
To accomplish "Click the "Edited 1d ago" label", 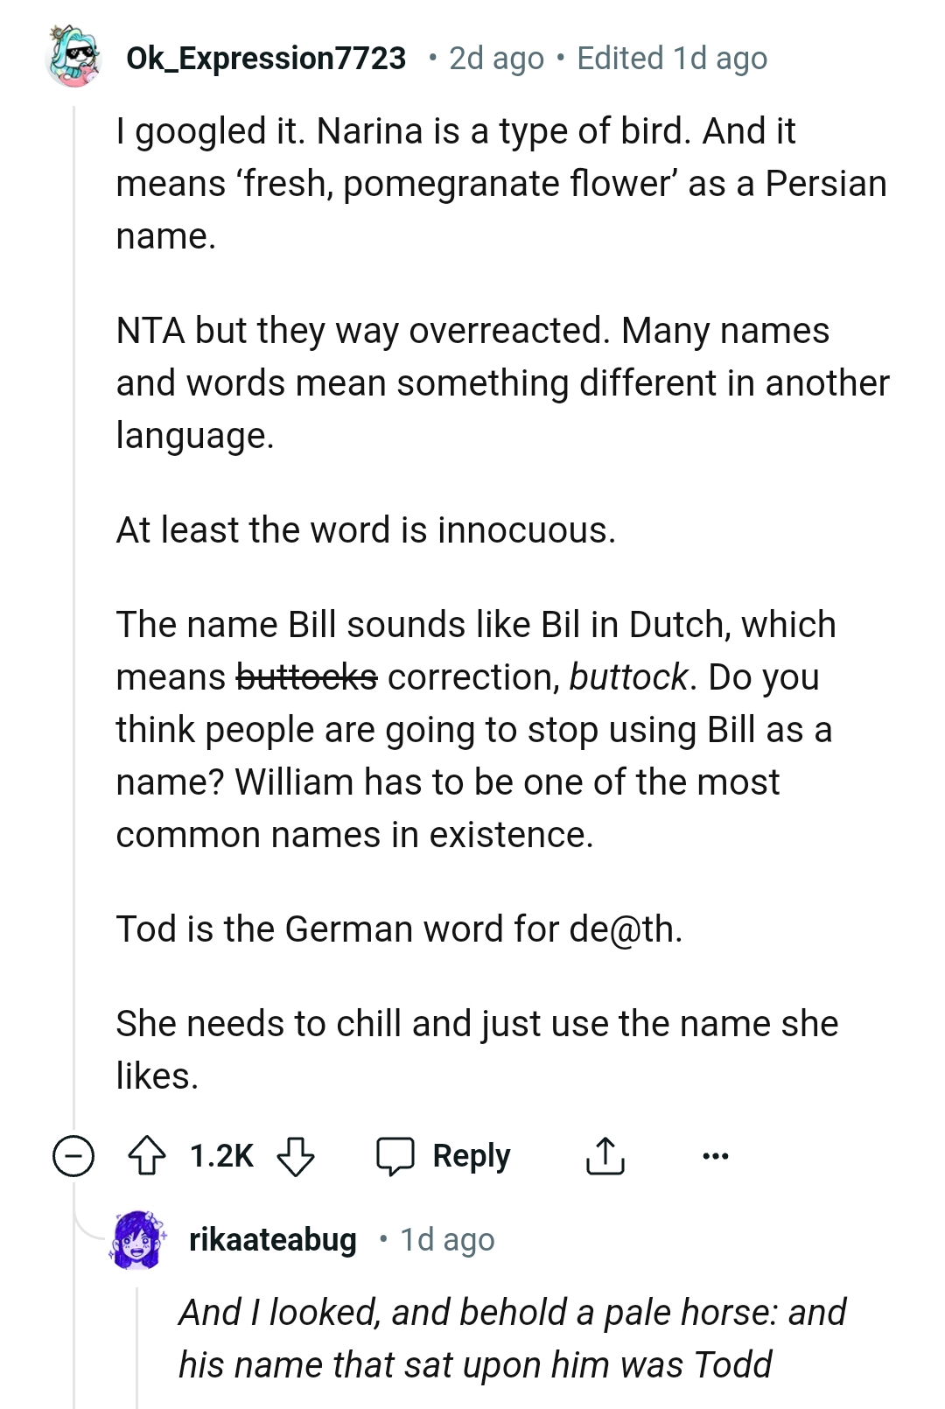I will (672, 59).
